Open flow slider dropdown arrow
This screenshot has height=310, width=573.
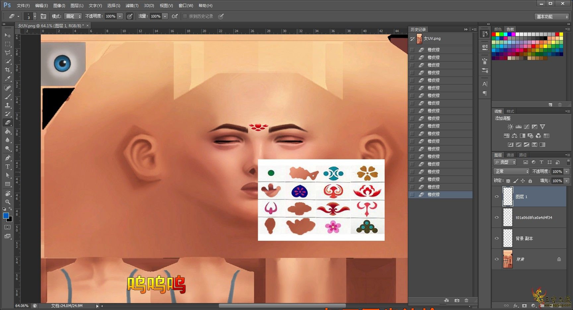pyautogui.click(x=165, y=16)
